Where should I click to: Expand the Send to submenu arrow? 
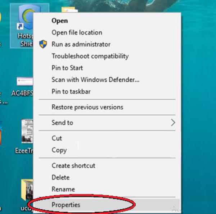click(173, 123)
